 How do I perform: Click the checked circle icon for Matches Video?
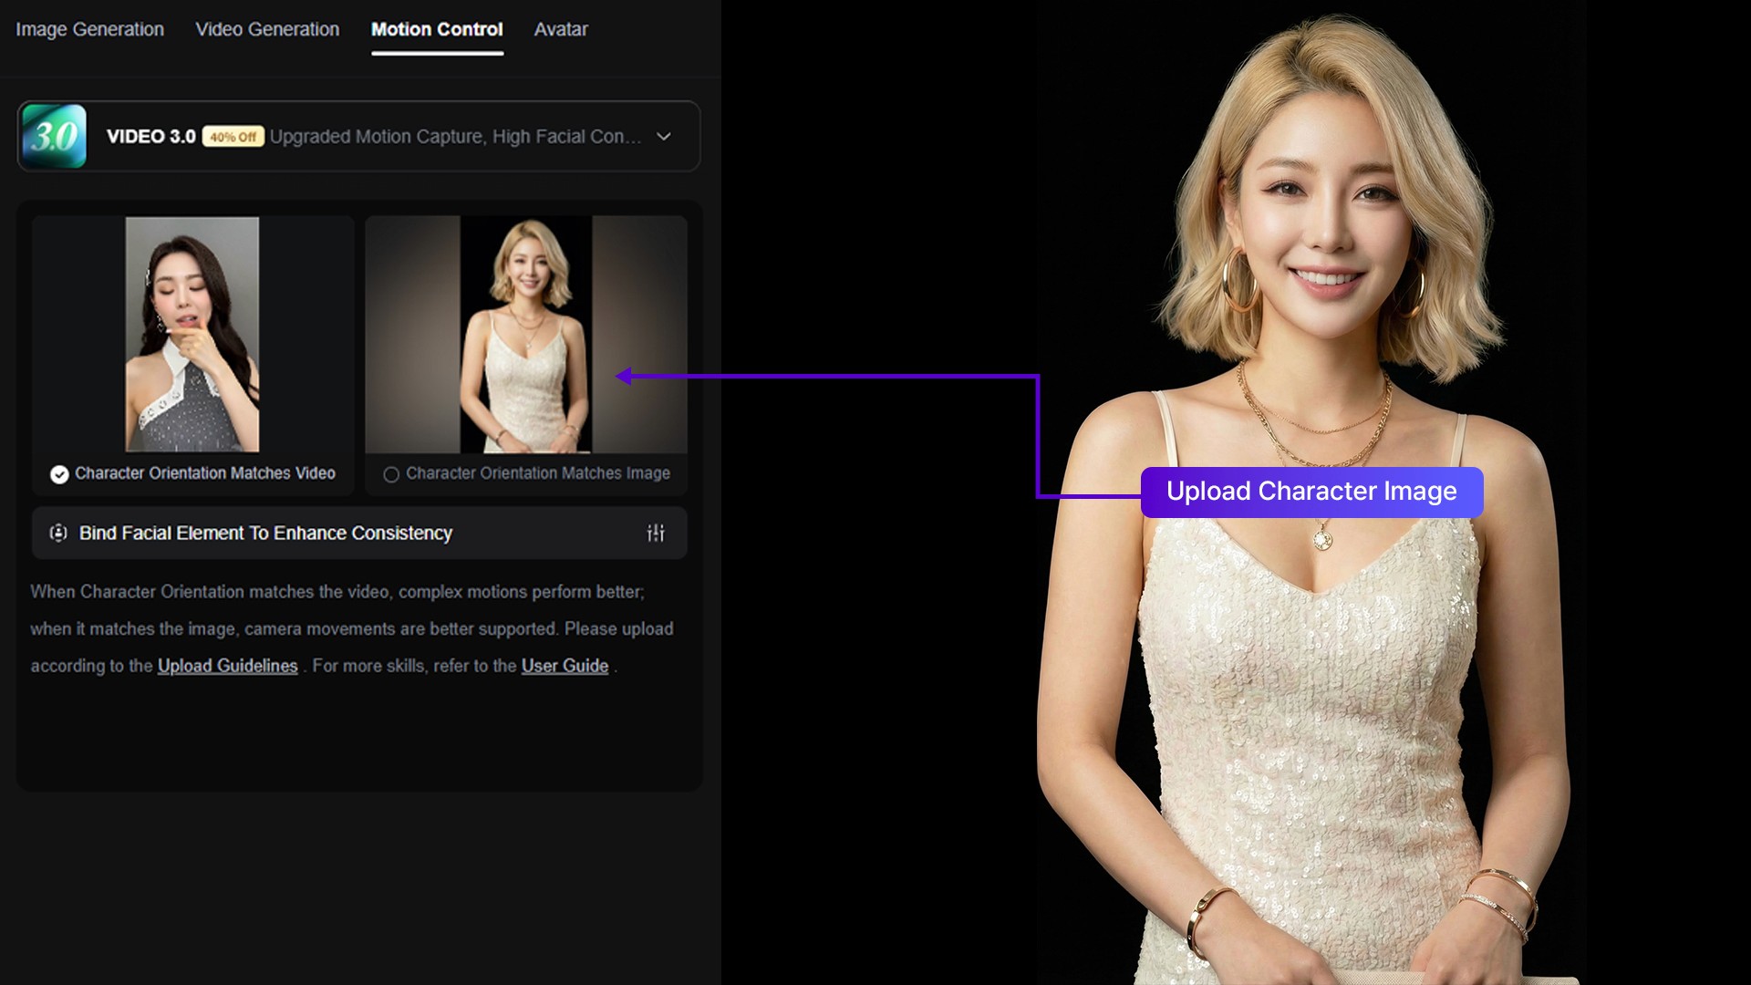click(x=59, y=474)
